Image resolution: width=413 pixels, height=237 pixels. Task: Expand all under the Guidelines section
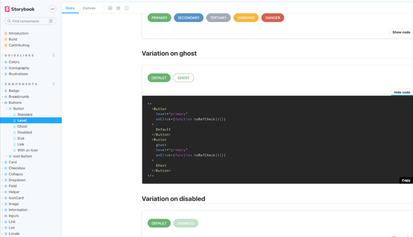[x=53, y=55]
